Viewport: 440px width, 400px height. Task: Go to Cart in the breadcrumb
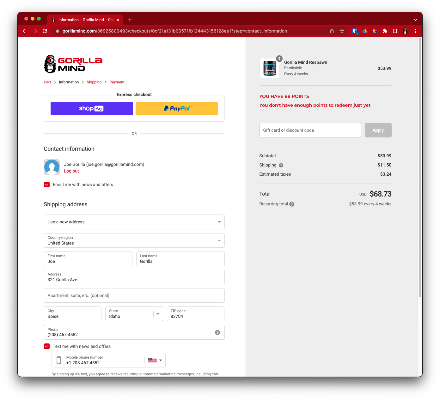[x=47, y=82]
